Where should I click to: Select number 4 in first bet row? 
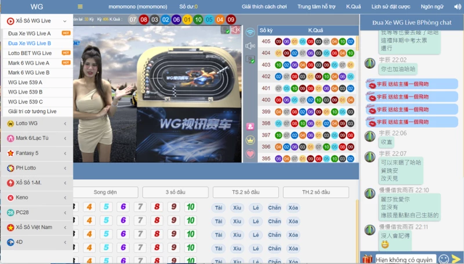tap(89, 207)
